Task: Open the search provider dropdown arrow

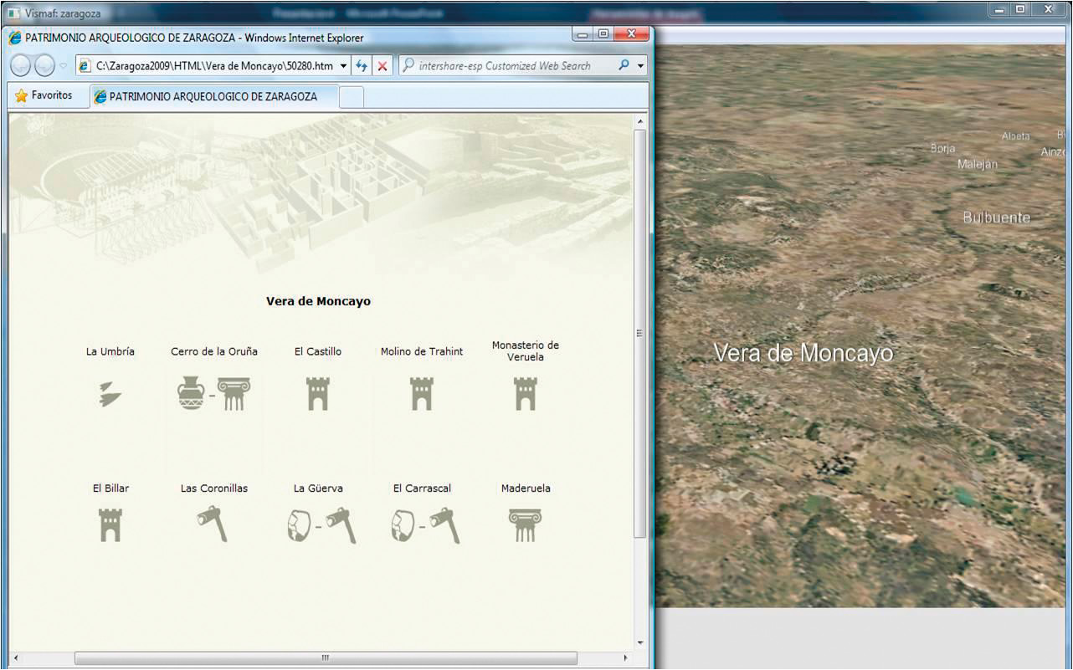Action: coord(641,66)
